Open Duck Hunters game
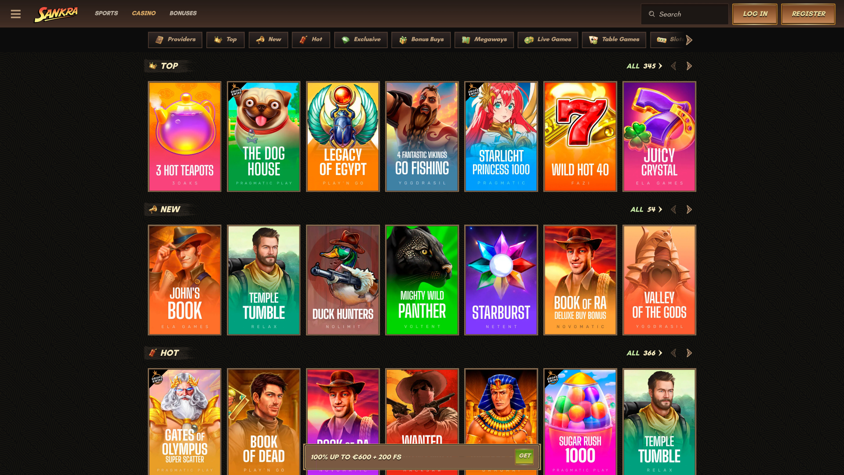This screenshot has height=475, width=844. (x=343, y=280)
